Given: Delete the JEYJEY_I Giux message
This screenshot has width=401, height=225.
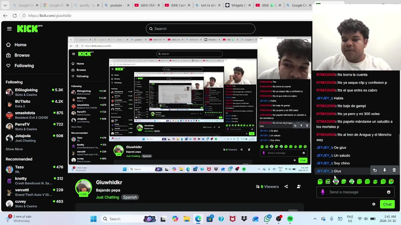Looking at the screenshot, I should pyautogui.click(x=394, y=170).
